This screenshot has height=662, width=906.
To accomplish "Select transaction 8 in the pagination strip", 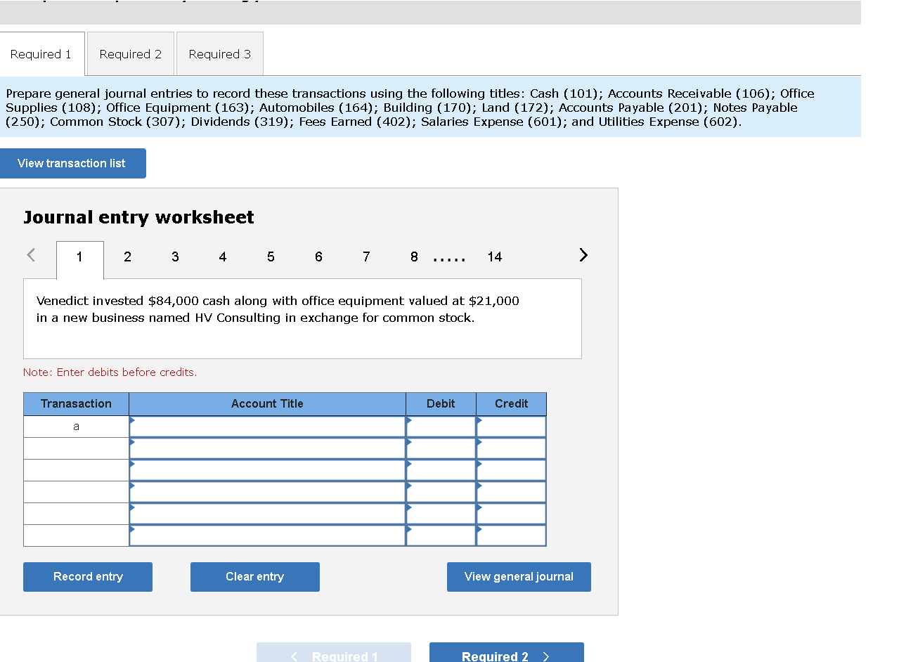I will (x=414, y=257).
